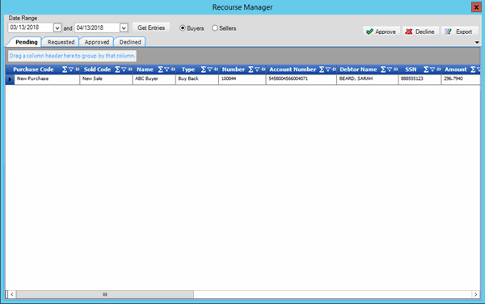This screenshot has width=485, height=304.
Task: Sort by Account Number column header
Action: point(293,70)
